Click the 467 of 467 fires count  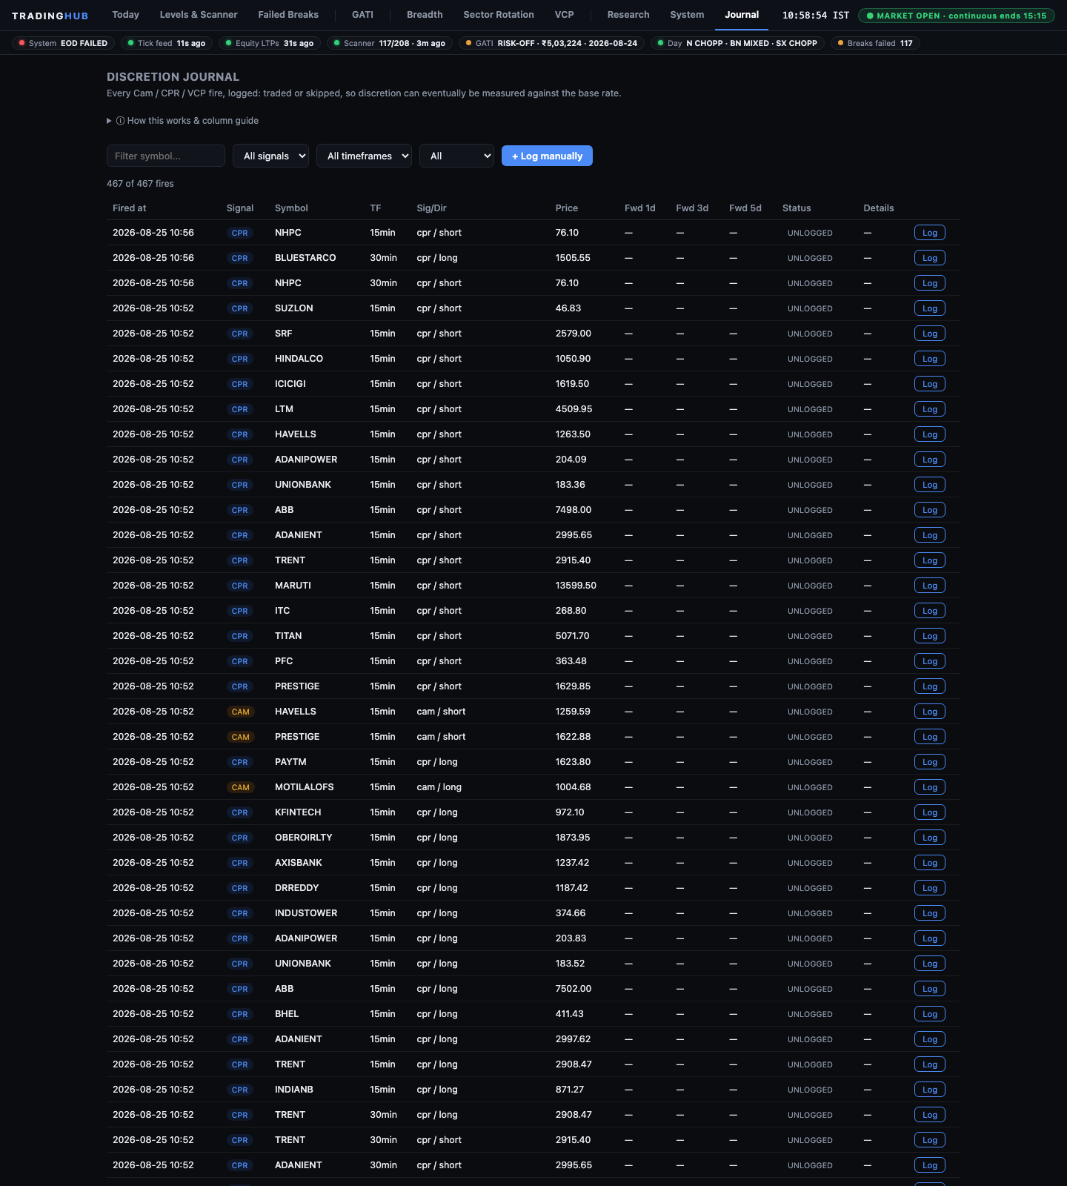(140, 184)
